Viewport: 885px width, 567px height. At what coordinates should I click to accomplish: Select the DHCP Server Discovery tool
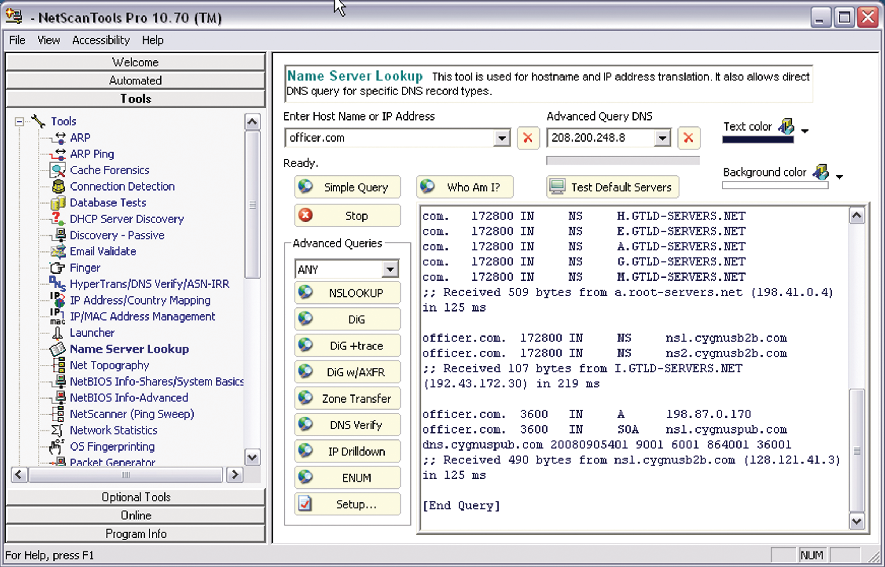tap(126, 219)
